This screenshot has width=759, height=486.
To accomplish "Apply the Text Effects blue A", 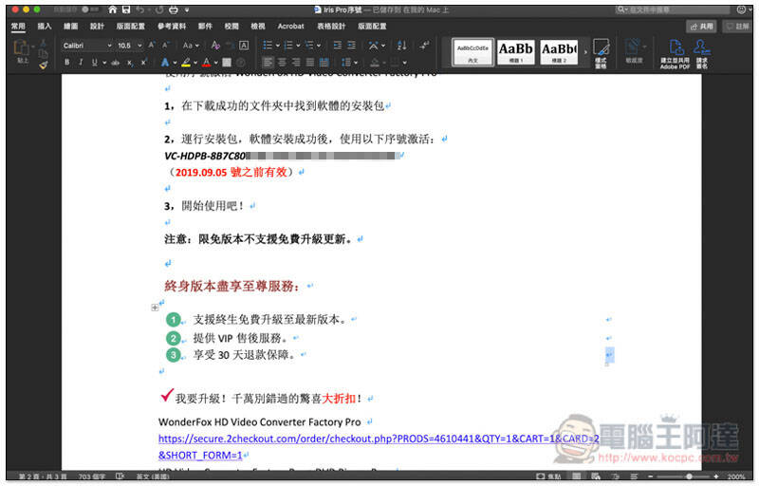I will coord(165,62).
